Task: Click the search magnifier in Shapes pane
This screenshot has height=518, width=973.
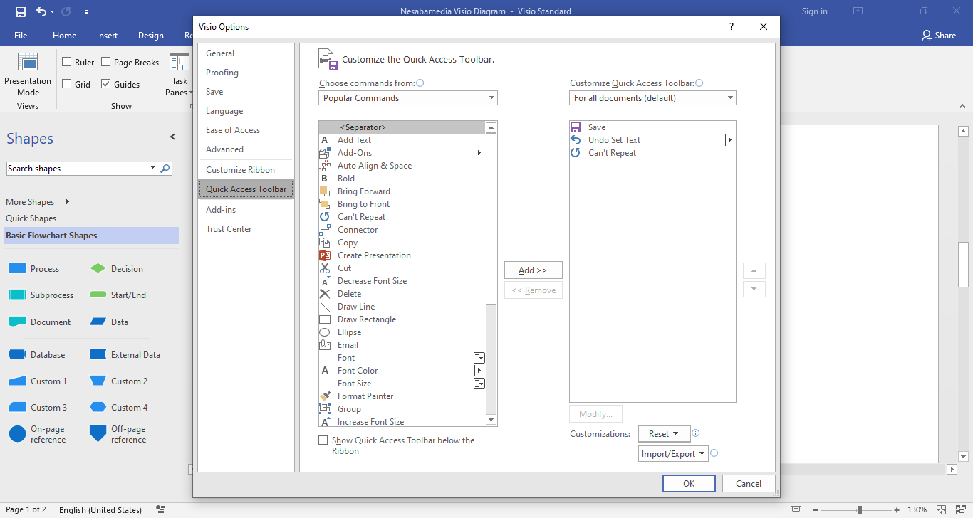Action: (x=165, y=169)
